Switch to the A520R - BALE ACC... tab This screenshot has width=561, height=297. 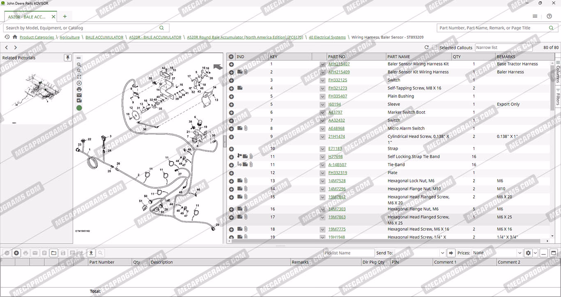pyautogui.click(x=27, y=17)
